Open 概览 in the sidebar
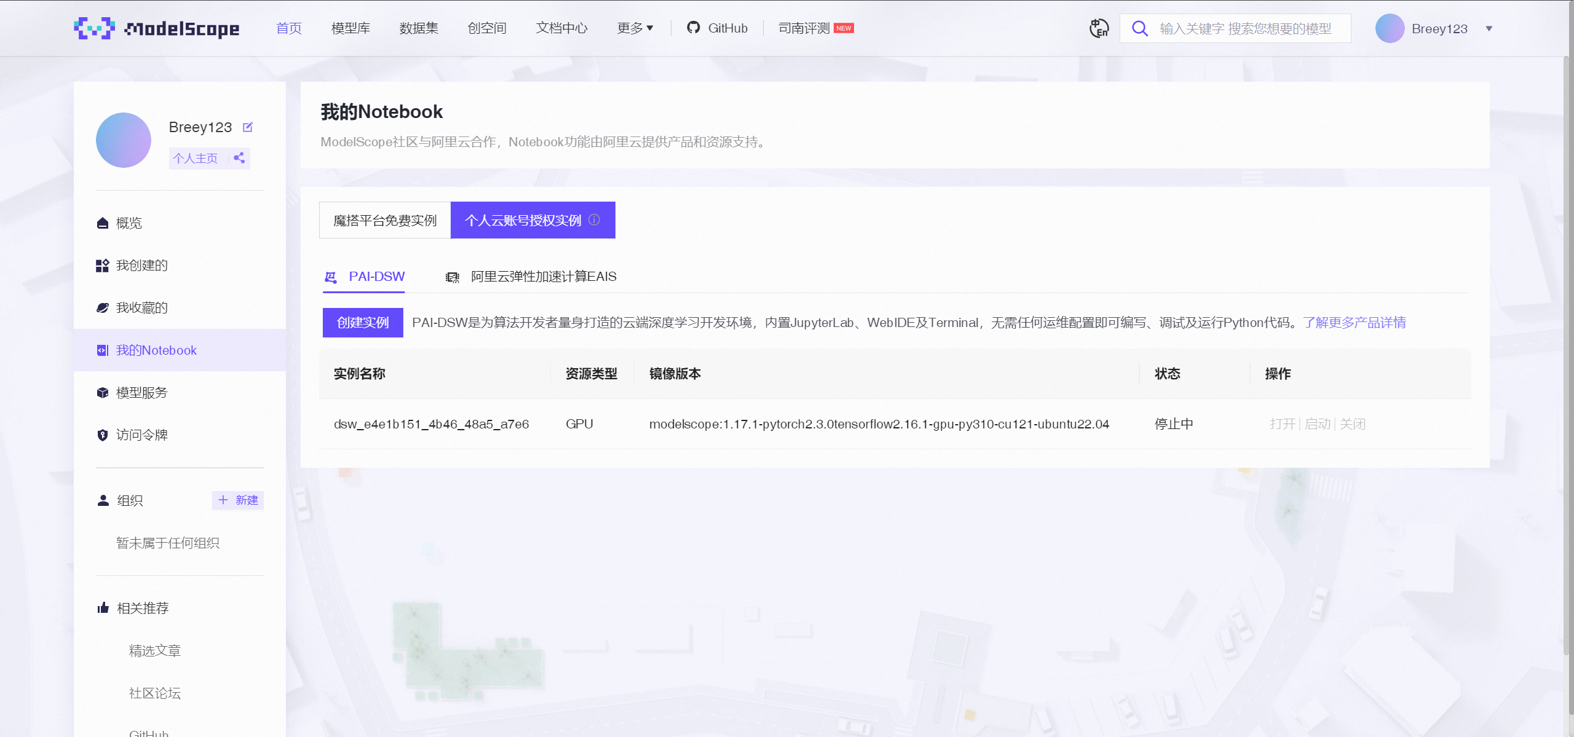This screenshot has width=1574, height=737. click(180, 223)
